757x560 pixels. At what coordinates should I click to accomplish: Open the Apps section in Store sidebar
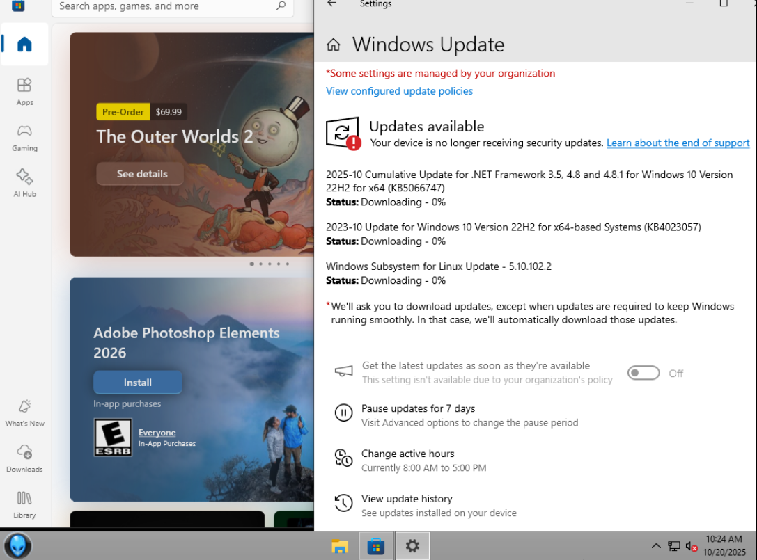click(x=24, y=92)
